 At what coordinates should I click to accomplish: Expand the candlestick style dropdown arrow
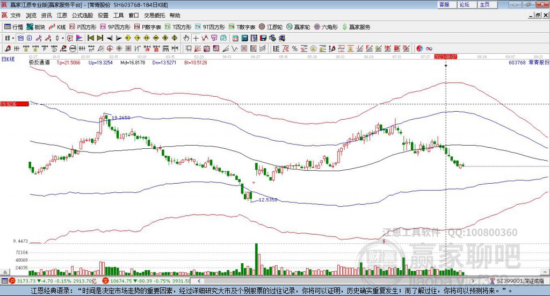(x=63, y=38)
